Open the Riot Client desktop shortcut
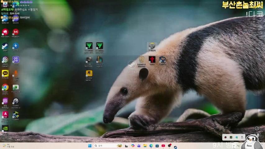This screenshot has height=149, width=265. coord(5,32)
